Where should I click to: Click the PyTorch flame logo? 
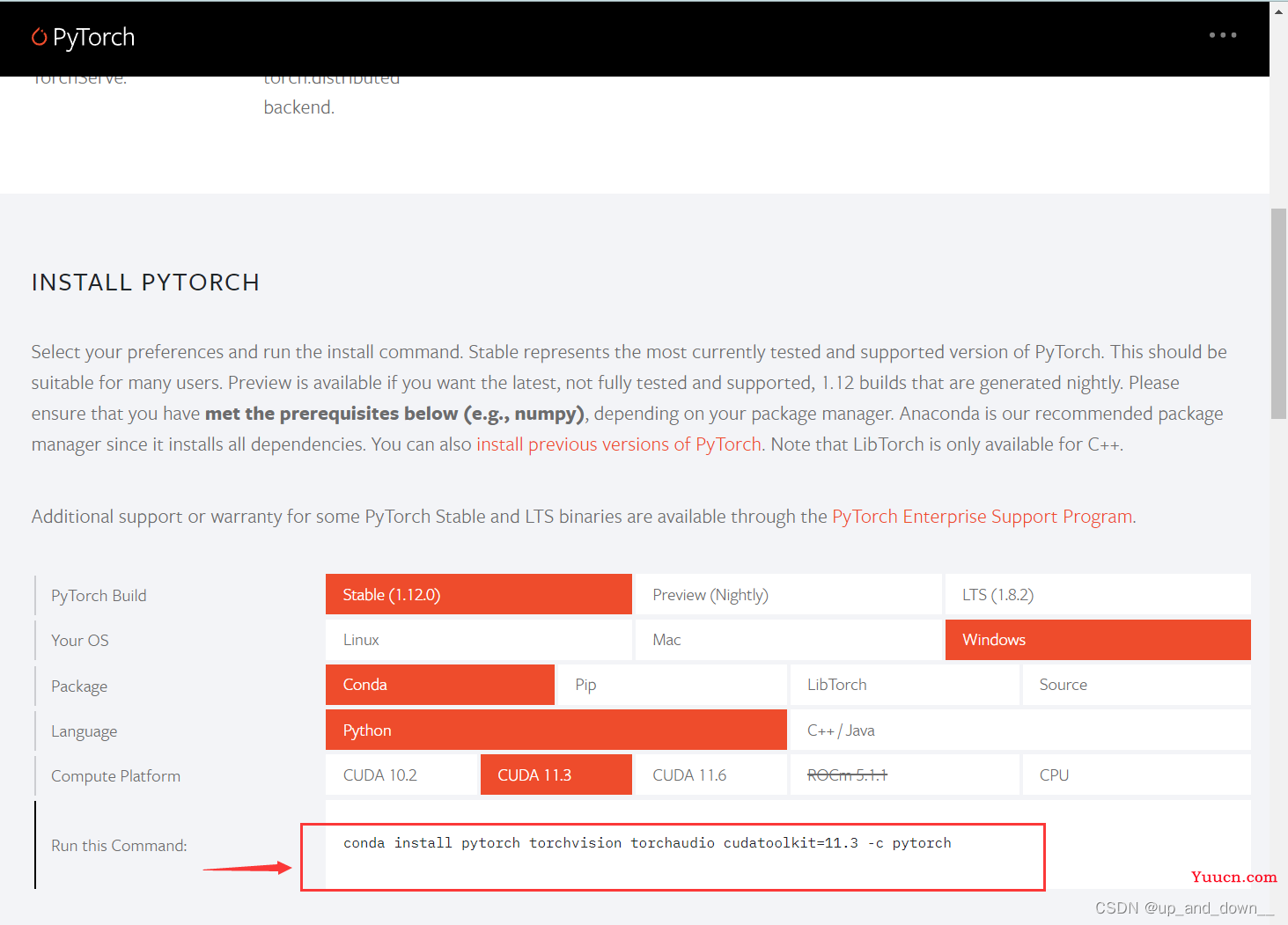click(x=39, y=37)
